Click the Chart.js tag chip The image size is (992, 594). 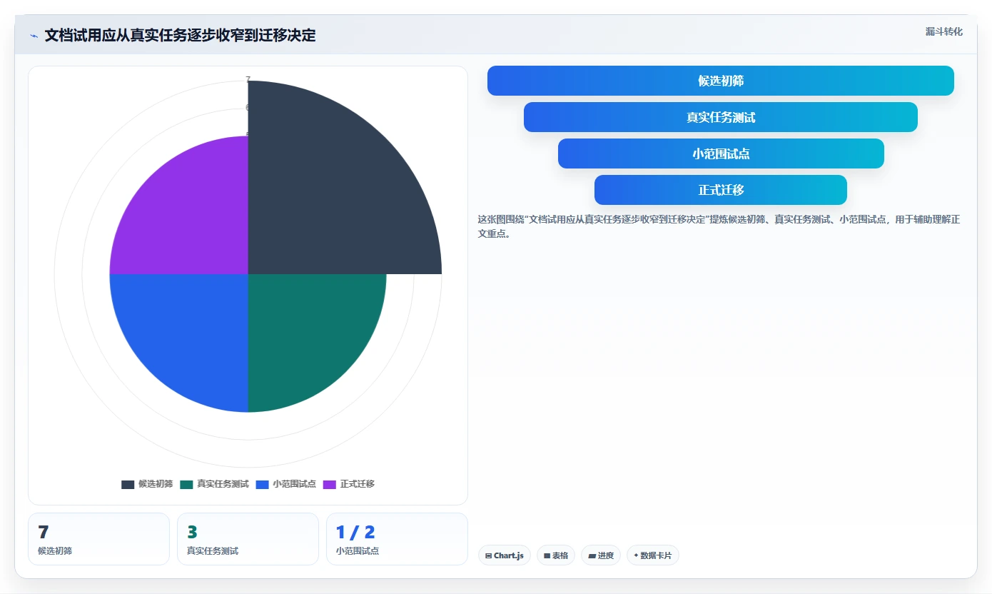click(x=505, y=555)
